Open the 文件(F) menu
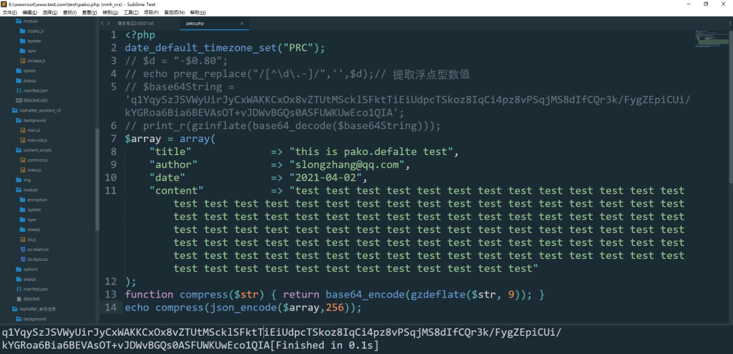733x354 pixels. tap(10, 12)
